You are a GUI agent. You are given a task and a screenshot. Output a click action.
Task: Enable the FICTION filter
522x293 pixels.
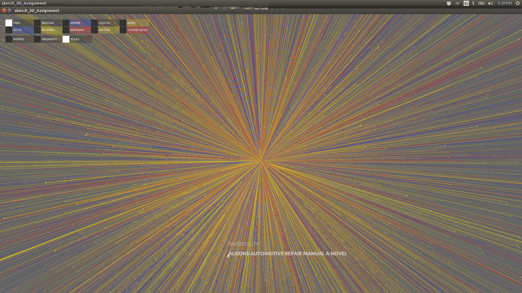click(94, 30)
